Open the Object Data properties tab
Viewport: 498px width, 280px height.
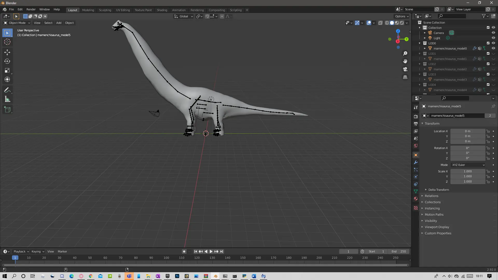click(416, 191)
